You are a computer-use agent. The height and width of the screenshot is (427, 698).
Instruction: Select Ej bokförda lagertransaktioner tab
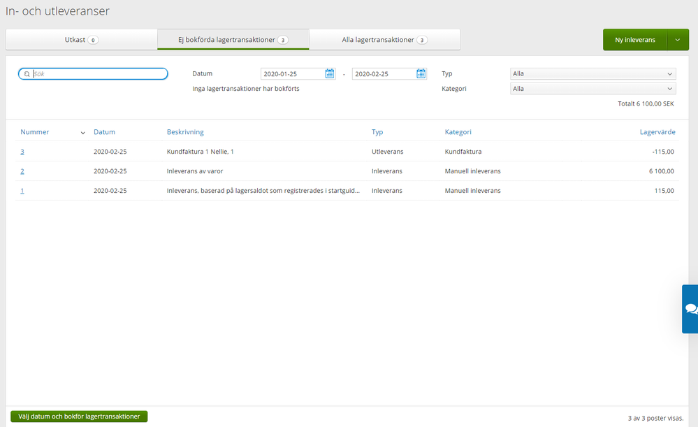(233, 40)
